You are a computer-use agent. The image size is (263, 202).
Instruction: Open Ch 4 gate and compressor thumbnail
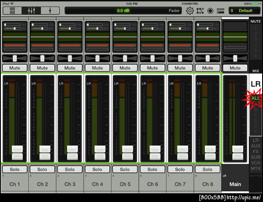coord(97,47)
